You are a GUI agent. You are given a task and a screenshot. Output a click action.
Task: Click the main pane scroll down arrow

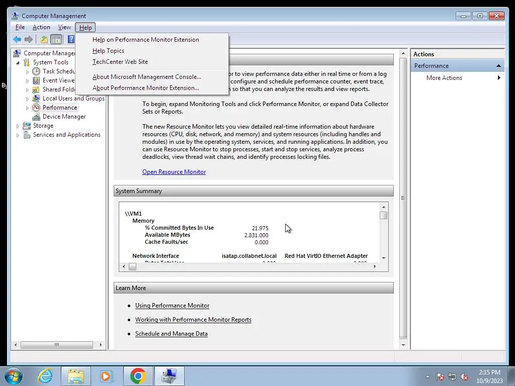pos(403,345)
